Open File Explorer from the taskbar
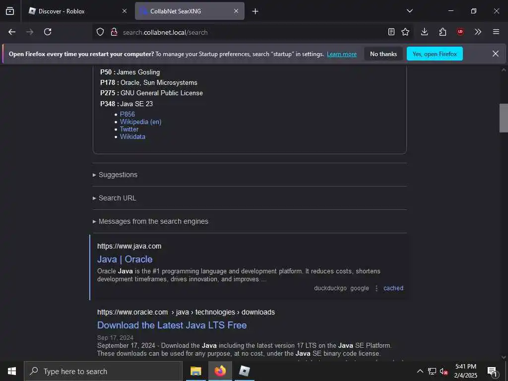This screenshot has height=381, width=508. coord(195,371)
